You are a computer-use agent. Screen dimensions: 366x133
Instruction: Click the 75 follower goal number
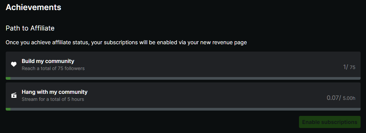(353, 68)
